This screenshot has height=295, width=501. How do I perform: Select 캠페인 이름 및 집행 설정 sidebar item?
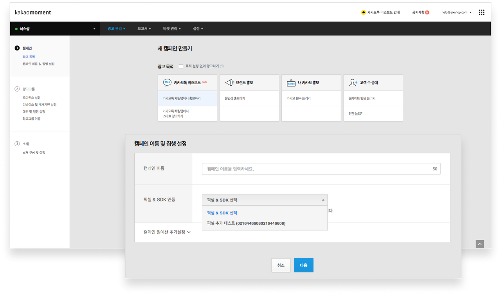[38, 64]
